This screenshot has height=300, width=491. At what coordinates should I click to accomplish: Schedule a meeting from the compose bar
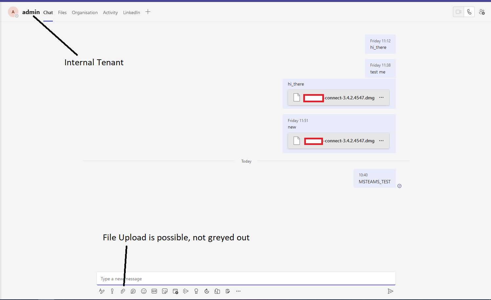point(175,291)
